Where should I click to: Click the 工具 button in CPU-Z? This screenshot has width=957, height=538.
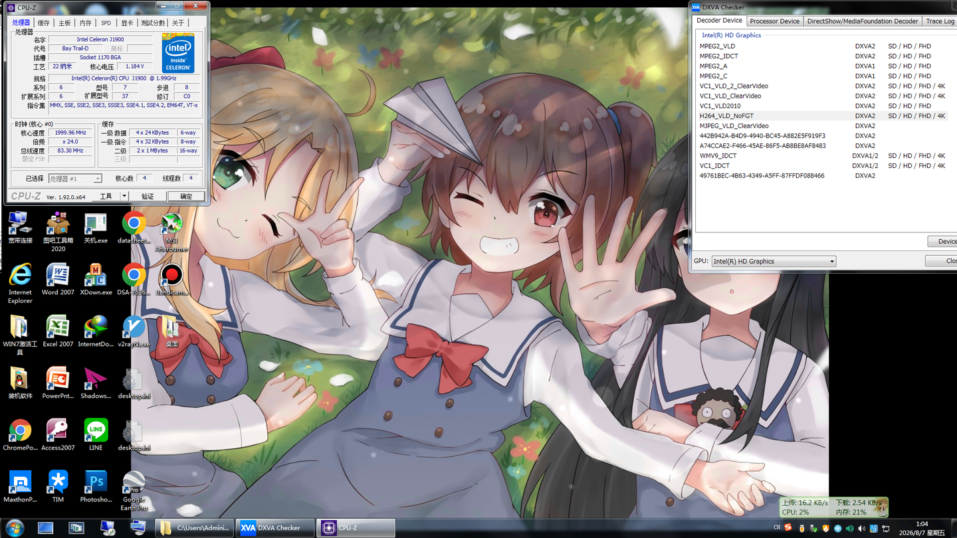106,196
